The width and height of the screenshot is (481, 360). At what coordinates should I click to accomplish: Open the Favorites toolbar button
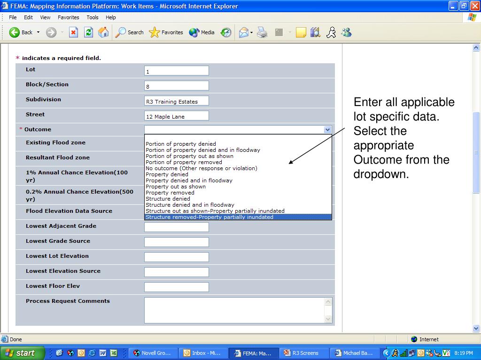pos(166,32)
